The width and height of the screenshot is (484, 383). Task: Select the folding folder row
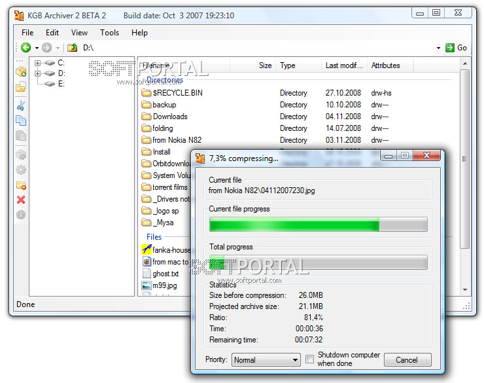coord(157,128)
